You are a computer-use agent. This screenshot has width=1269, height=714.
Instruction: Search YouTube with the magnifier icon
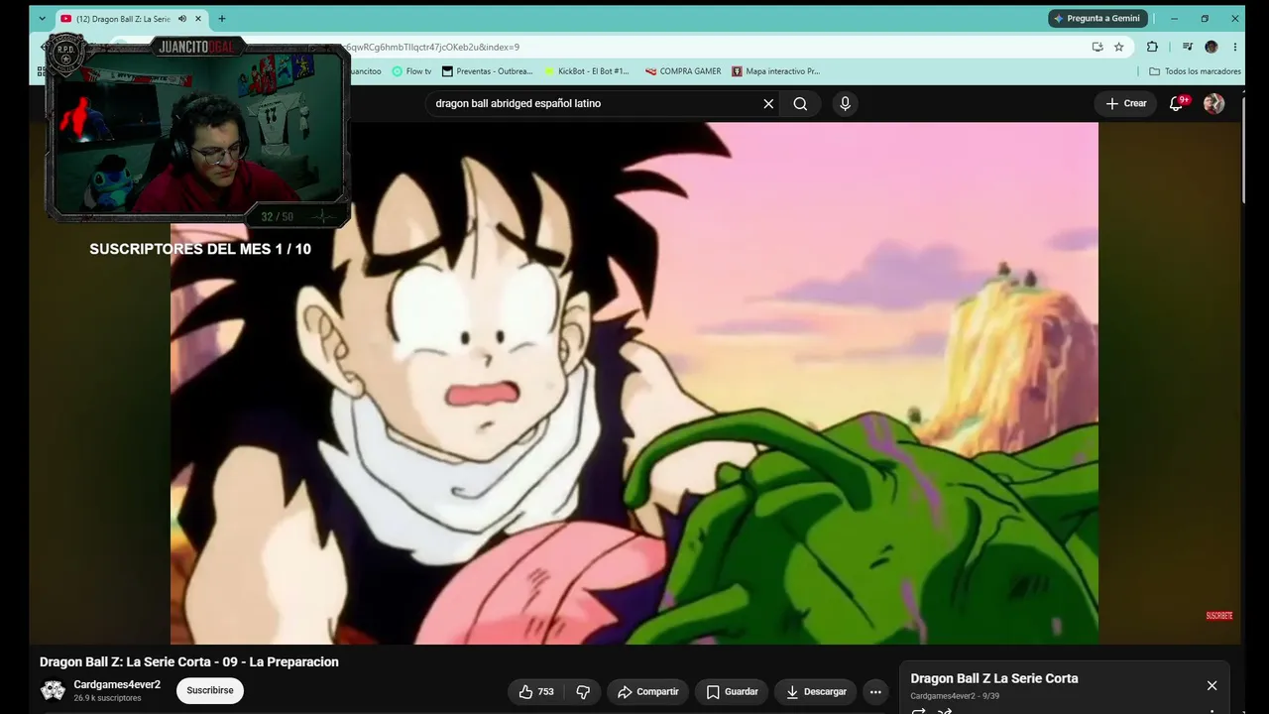pyautogui.click(x=800, y=103)
